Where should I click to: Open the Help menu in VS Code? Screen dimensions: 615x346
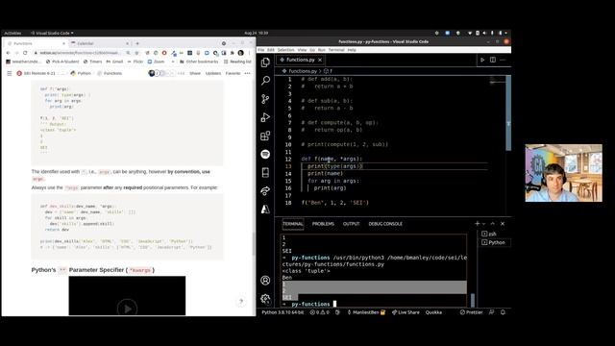pyautogui.click(x=352, y=50)
